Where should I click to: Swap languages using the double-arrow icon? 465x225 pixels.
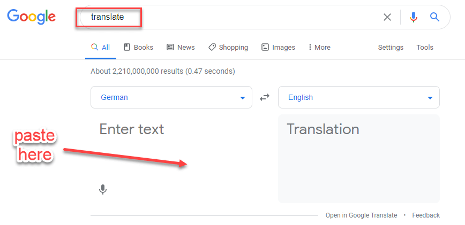265,97
